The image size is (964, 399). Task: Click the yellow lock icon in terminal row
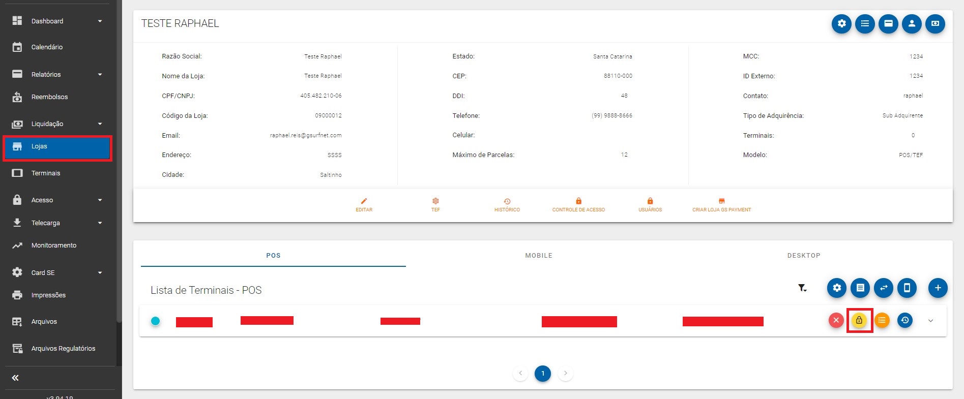click(x=859, y=320)
